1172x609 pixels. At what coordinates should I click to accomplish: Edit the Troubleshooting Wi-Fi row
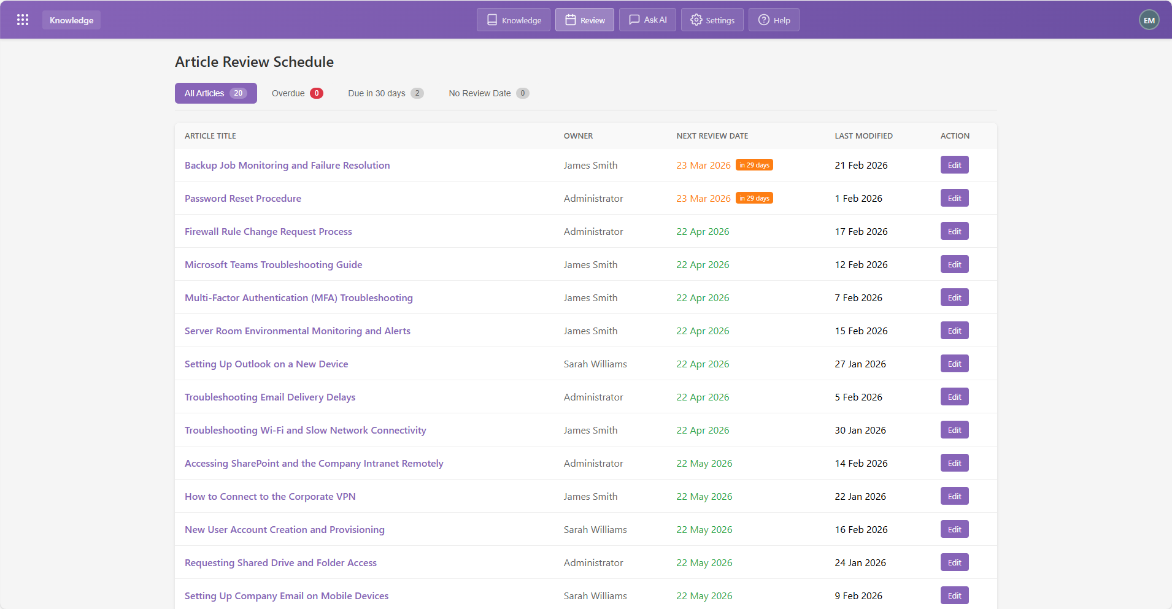954,430
